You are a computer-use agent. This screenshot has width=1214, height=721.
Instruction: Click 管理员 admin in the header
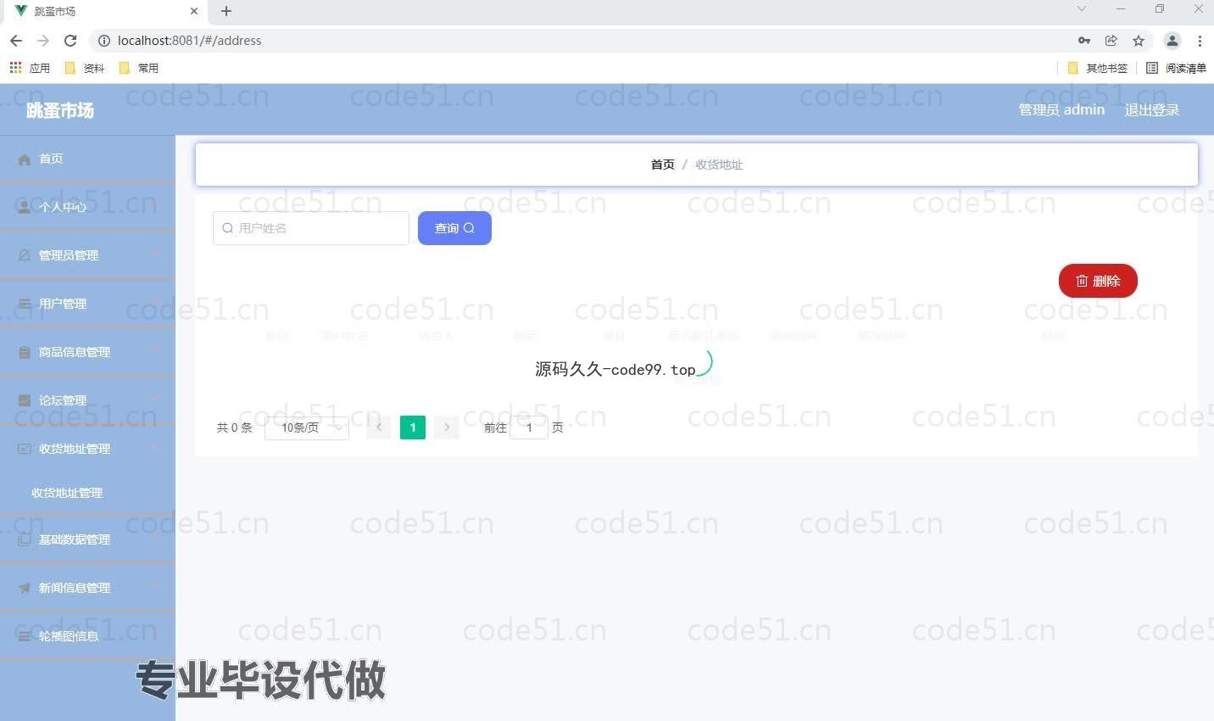coord(1061,109)
